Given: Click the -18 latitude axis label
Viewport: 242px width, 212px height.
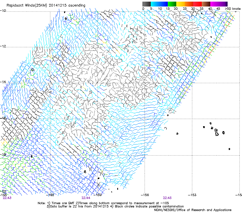Looking at the screenshot, I should [x=3, y=154].
